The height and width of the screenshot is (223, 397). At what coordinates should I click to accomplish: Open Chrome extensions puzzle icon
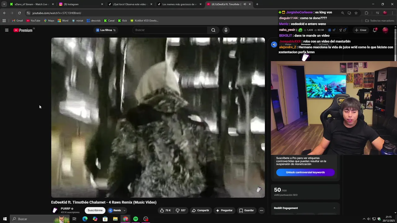pos(366,13)
